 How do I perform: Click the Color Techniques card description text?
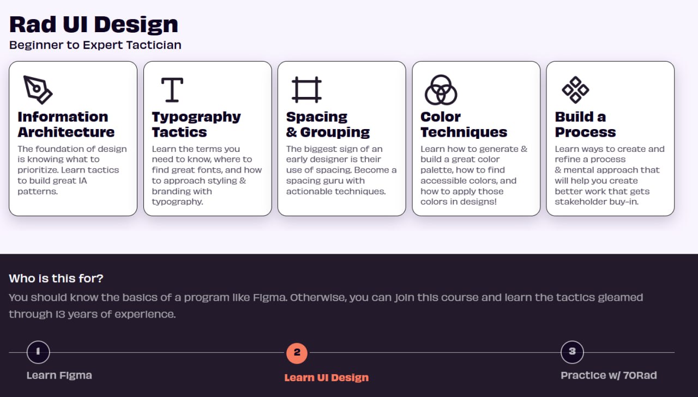point(474,175)
